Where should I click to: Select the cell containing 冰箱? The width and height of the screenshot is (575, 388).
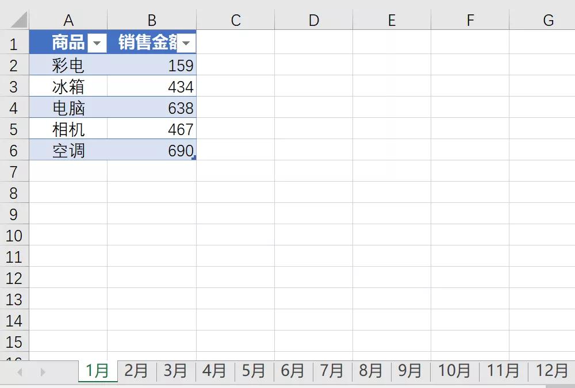click(x=68, y=87)
